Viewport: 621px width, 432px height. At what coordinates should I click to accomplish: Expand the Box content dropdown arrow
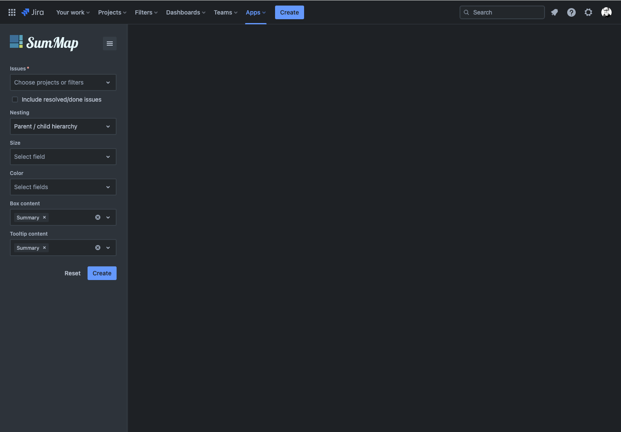tap(108, 217)
